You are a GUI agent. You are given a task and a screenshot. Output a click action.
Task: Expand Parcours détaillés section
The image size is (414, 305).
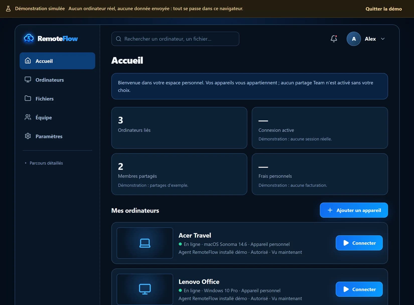(x=44, y=163)
